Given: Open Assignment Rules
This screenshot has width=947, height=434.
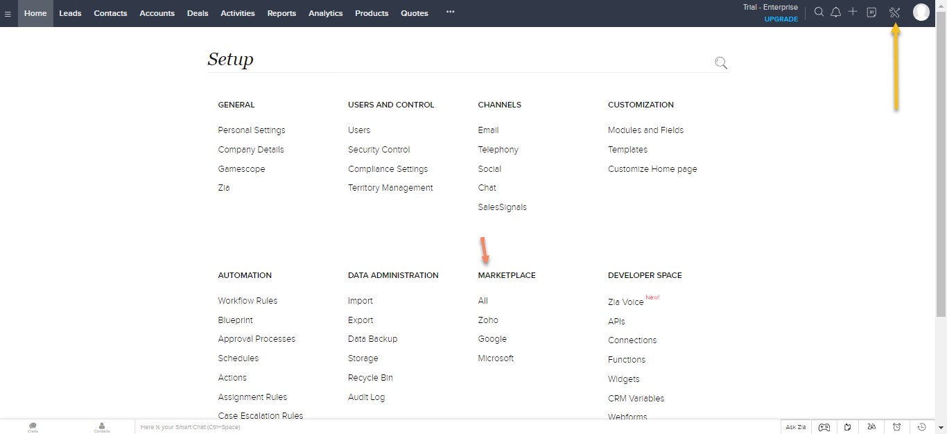Looking at the screenshot, I should 252,397.
